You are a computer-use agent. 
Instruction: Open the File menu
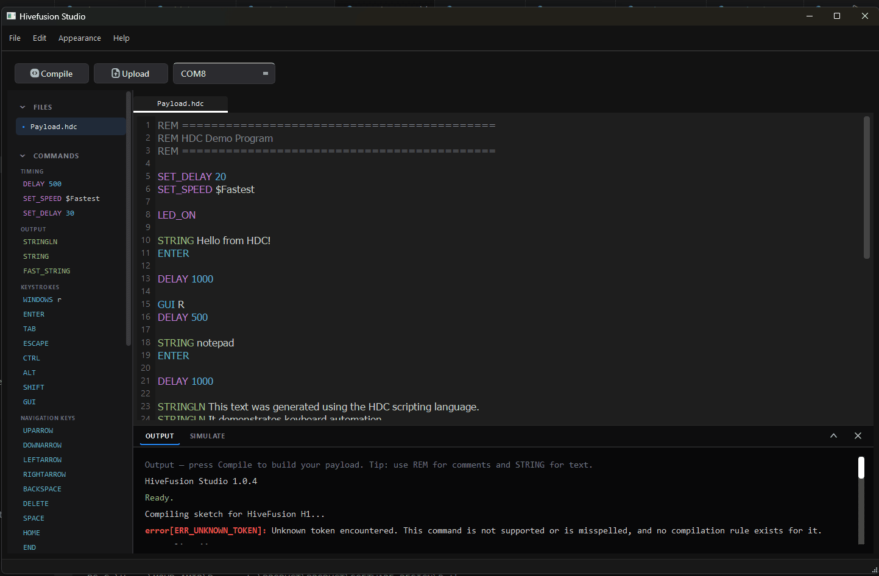click(x=15, y=38)
